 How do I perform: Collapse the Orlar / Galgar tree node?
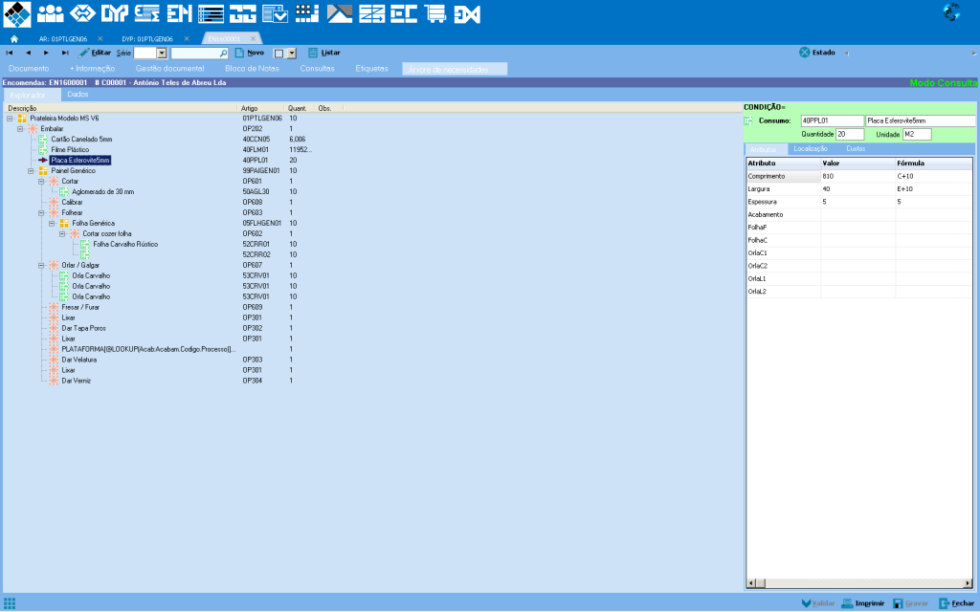click(41, 265)
